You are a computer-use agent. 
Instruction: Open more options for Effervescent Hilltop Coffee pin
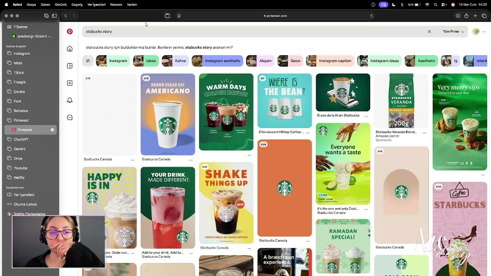click(308, 132)
